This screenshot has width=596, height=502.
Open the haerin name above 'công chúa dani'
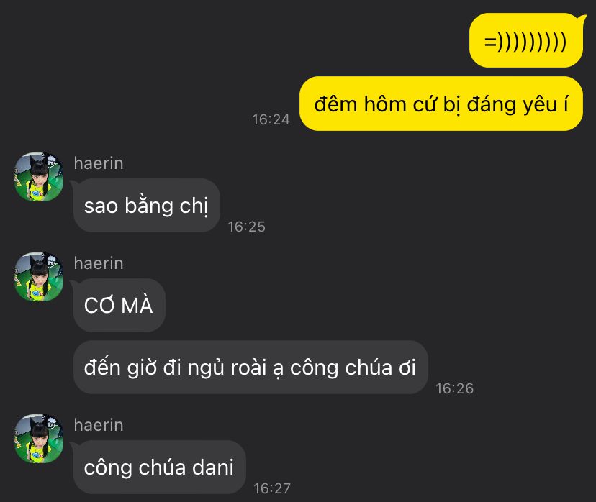(x=99, y=425)
